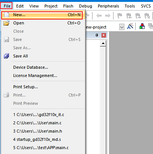The height and width of the screenshot is (154, 153).
Task: Open the Project menu
Action: (51, 6)
